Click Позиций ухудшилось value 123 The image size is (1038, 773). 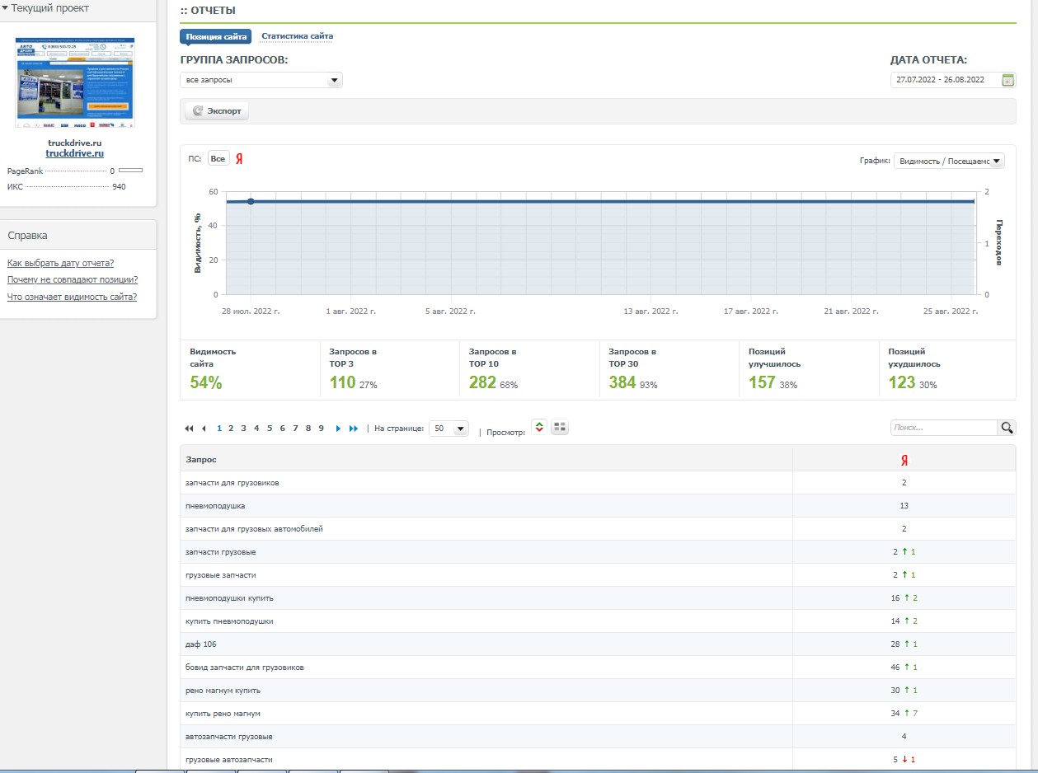(902, 382)
